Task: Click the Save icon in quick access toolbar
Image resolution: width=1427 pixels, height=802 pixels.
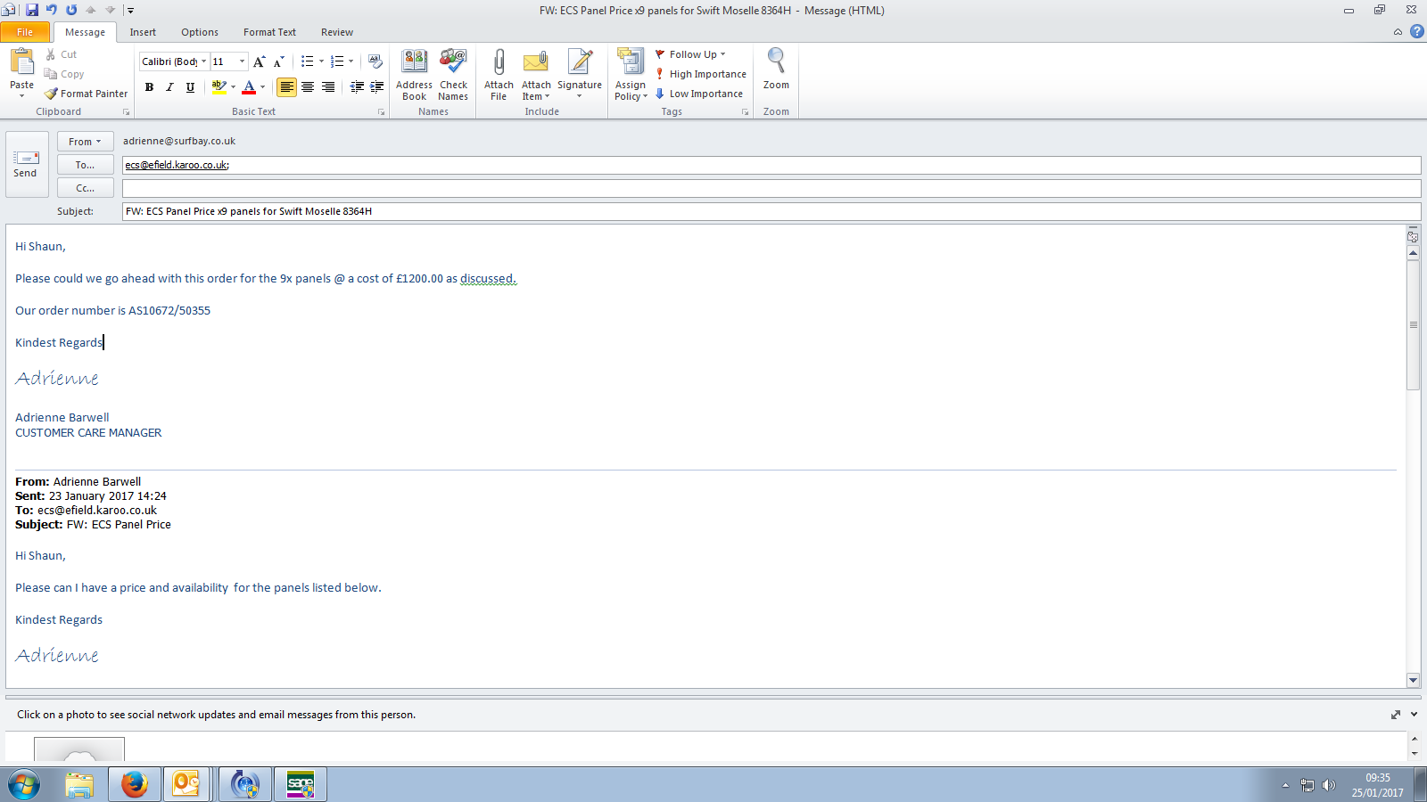Action: (x=32, y=10)
